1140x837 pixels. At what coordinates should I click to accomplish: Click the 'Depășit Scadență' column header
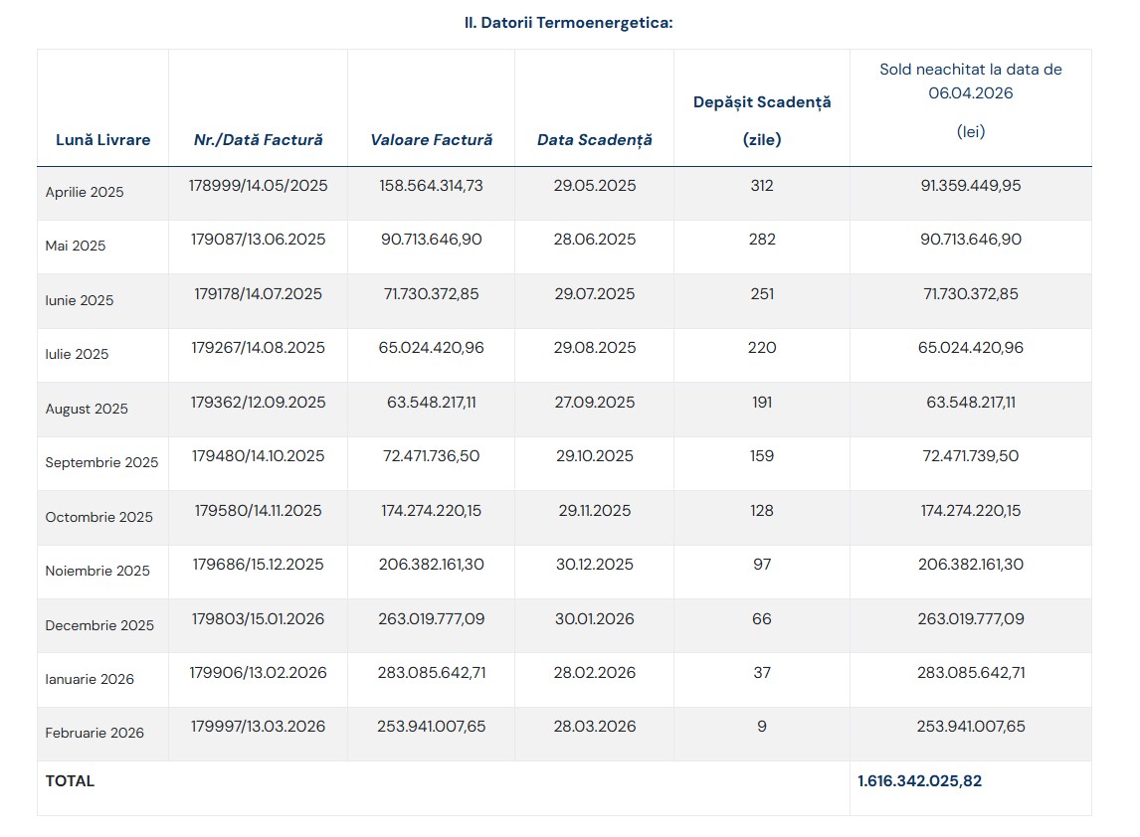(762, 102)
